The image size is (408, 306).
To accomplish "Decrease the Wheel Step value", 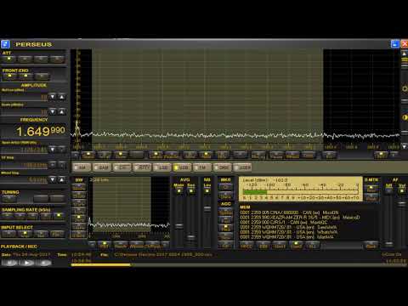I will pyautogui.click(x=53, y=179).
